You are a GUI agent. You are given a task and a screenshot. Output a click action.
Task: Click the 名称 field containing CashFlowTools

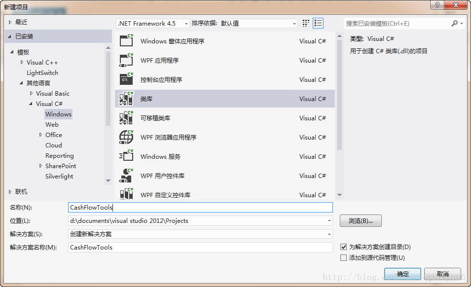(x=200, y=207)
